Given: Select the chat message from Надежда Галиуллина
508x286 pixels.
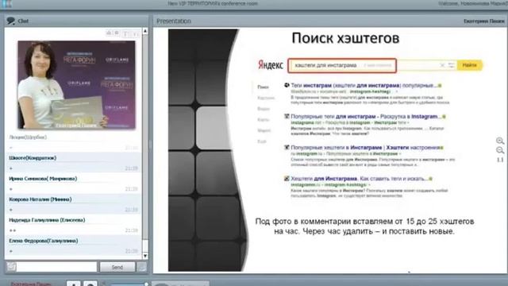Looking at the screenshot, I should pos(73,225).
